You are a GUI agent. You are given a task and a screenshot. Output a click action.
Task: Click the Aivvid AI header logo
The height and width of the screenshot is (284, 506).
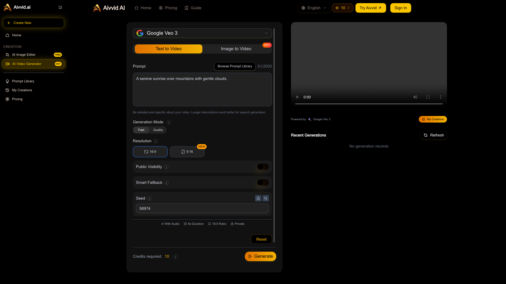[x=109, y=8]
